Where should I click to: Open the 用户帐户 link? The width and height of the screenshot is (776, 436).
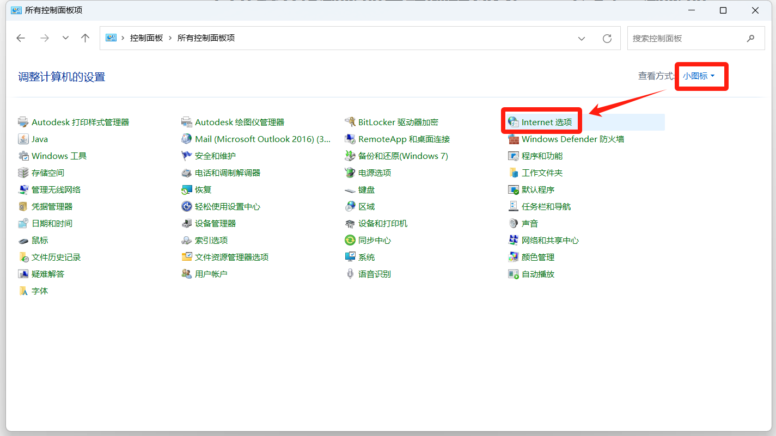(x=211, y=274)
